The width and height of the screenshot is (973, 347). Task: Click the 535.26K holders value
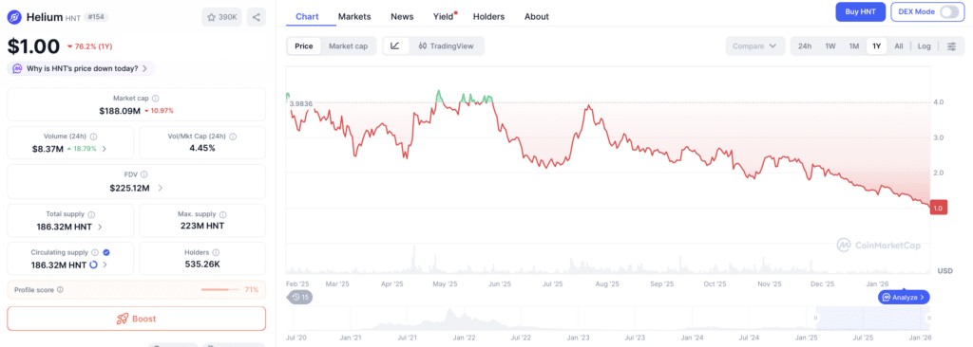202,265
